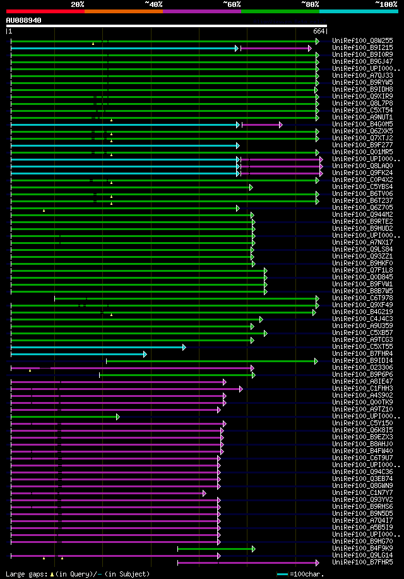
Task: Open hit UniRef100_B9RYW5
Action: pyautogui.click(x=362, y=83)
